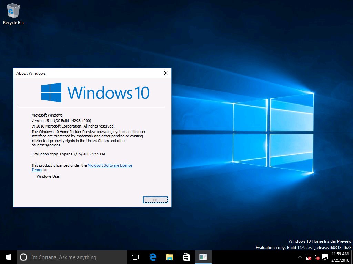Open the Start menu
This screenshot has width=353, height=264.
8,257
